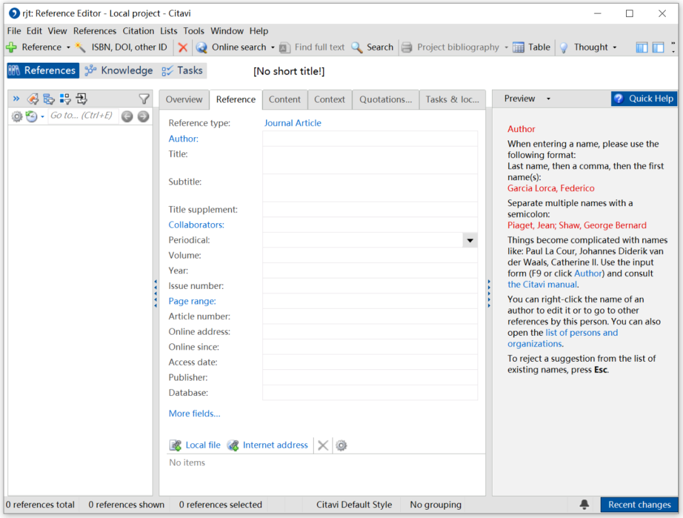Add an Internet address location
The image size is (683, 518).
[268, 445]
